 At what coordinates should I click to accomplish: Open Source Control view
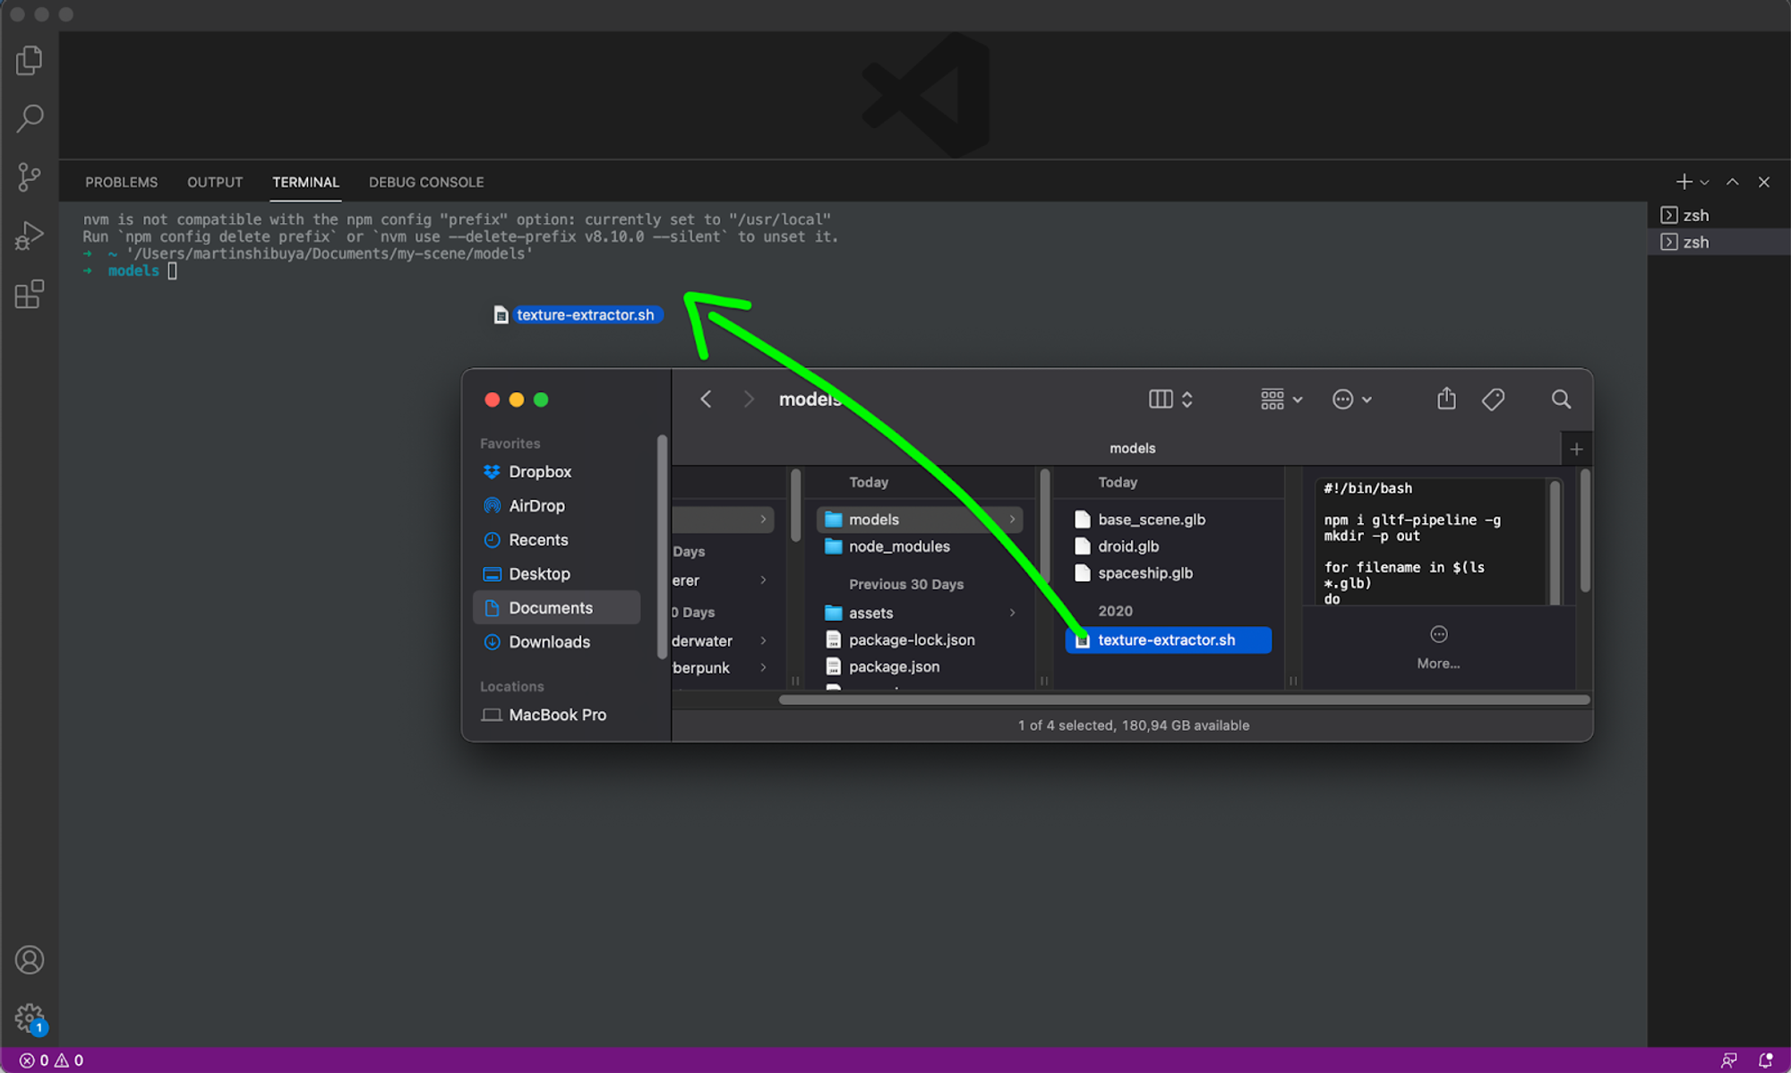coord(30,176)
